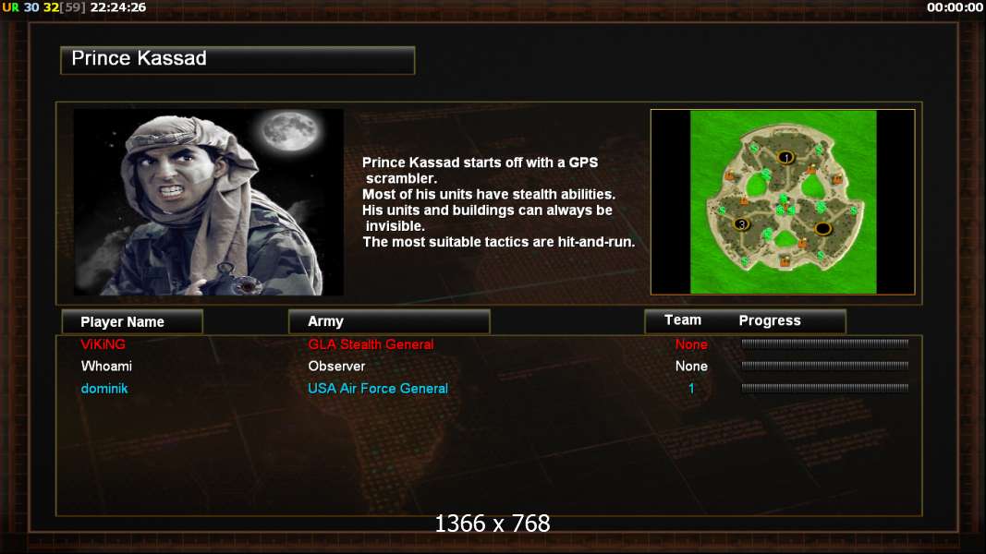Click start position 1 on the minimap
The width and height of the screenshot is (986, 554).
(785, 157)
